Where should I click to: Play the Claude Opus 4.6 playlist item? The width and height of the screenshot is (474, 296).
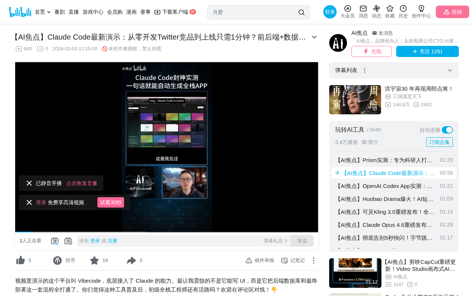[394, 225]
